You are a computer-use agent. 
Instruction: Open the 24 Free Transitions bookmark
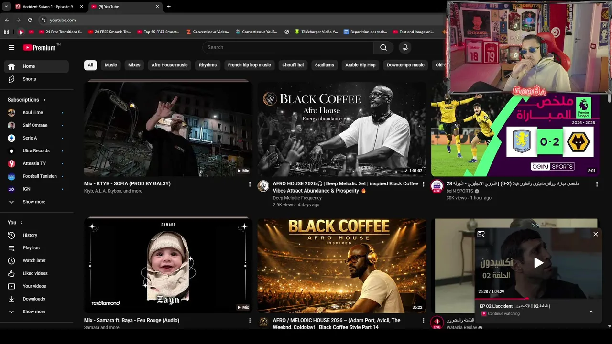coord(61,32)
